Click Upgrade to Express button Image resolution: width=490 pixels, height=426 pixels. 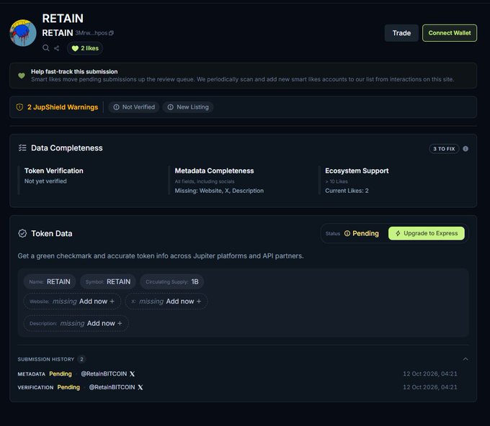click(427, 233)
